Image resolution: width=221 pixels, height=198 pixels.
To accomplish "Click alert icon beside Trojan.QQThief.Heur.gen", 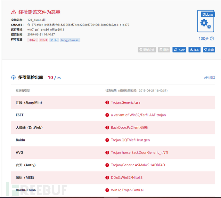I will coord(107,140).
